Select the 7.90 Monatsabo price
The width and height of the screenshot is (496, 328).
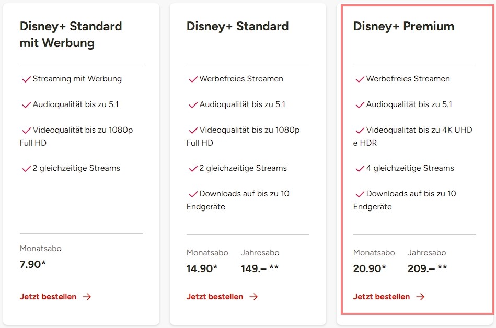pyautogui.click(x=32, y=264)
